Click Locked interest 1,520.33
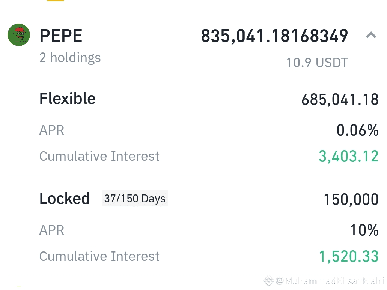 pos(349,257)
